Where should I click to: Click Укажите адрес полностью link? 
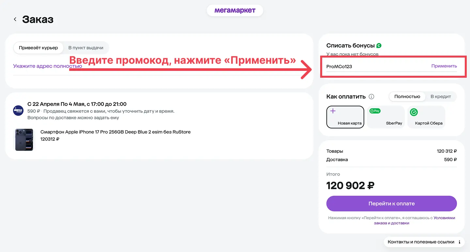pyautogui.click(x=47, y=66)
